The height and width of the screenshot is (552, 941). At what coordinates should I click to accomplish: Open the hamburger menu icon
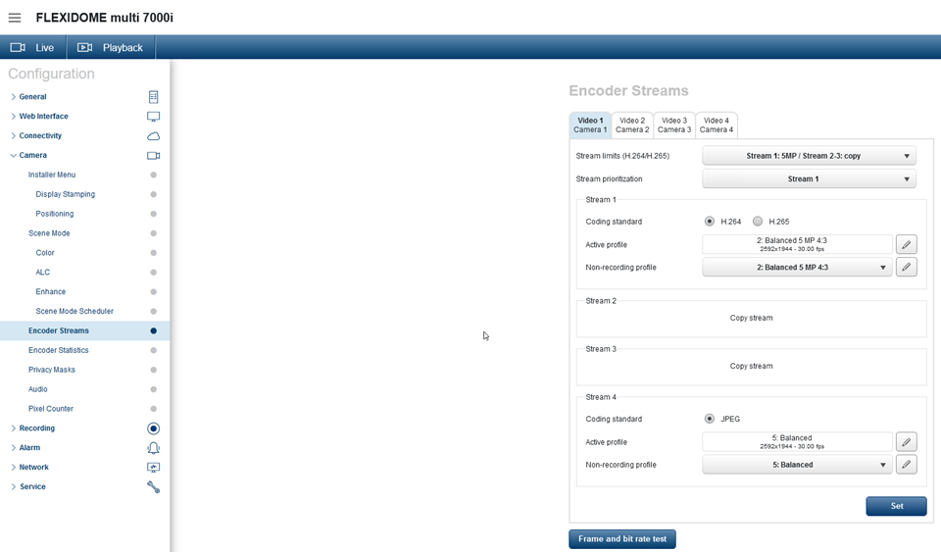point(15,18)
